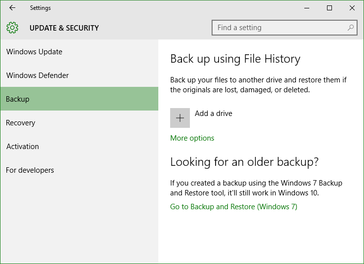Click the green Settings gear icon
The image size is (364, 264).
12,28
